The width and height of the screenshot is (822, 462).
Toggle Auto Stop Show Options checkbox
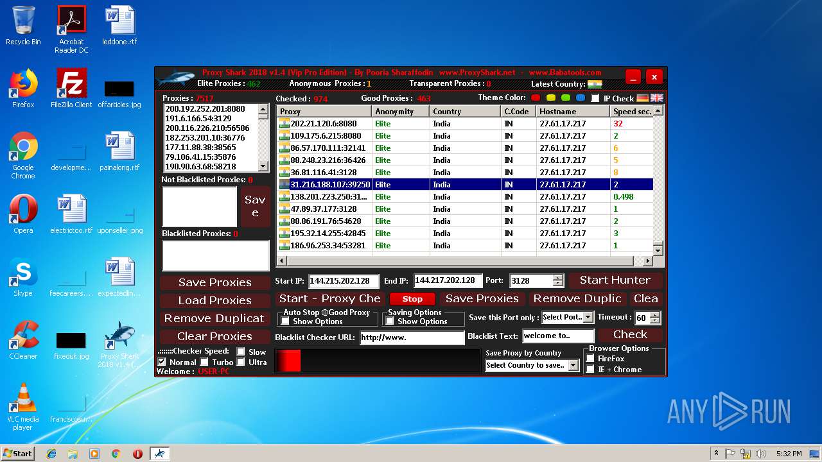(285, 321)
